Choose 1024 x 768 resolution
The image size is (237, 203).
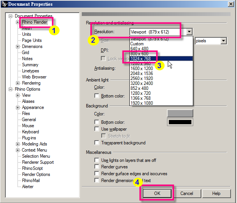[x=161, y=58]
